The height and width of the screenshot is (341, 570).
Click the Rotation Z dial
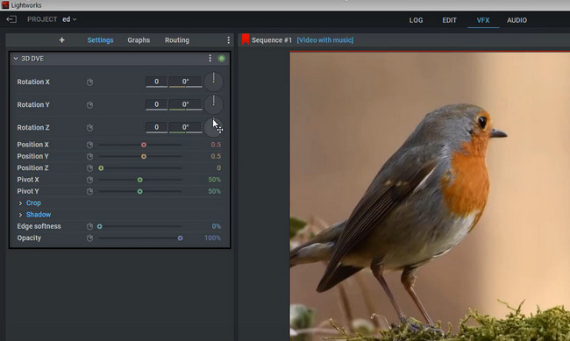(213, 127)
